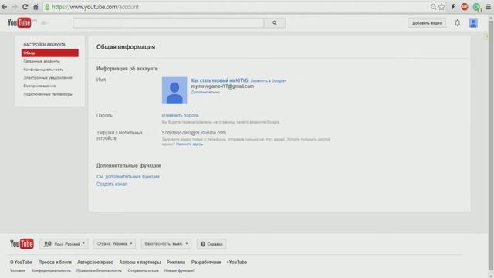
Task: Open the browser home page icon
Action: pos(36,7)
